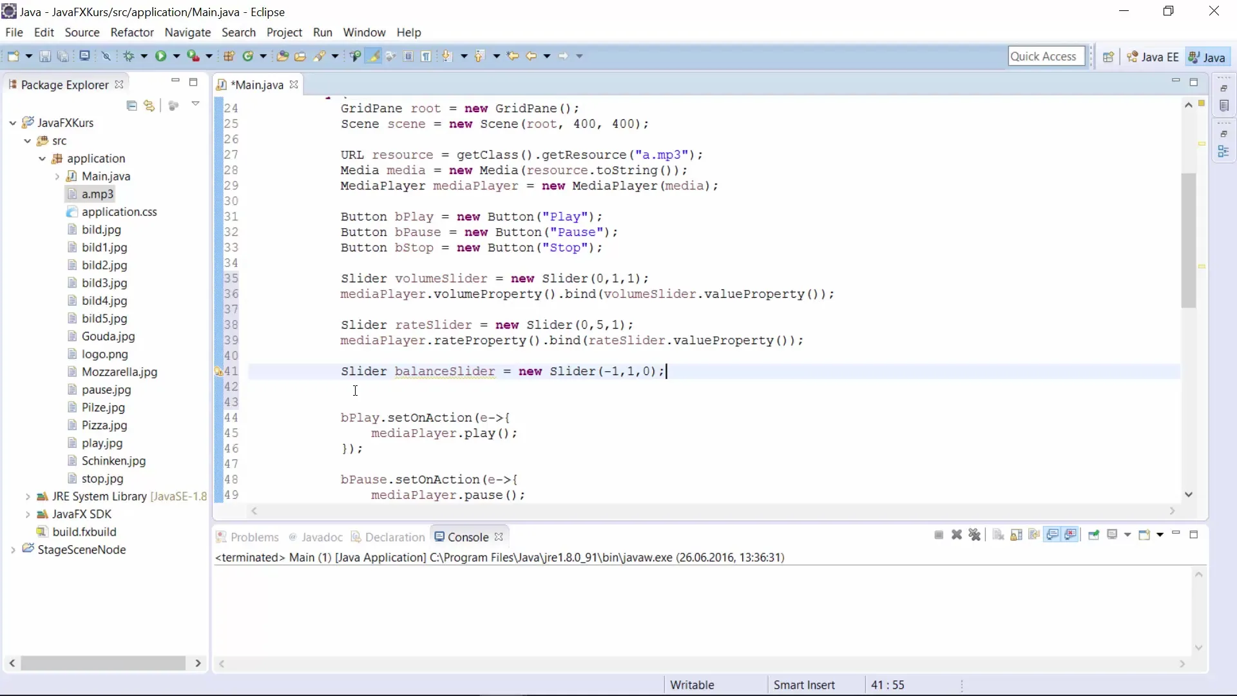Screen dimensions: 1237x696
Task: Open the Display Selected Console dropdown arrow
Action: (x=1127, y=535)
